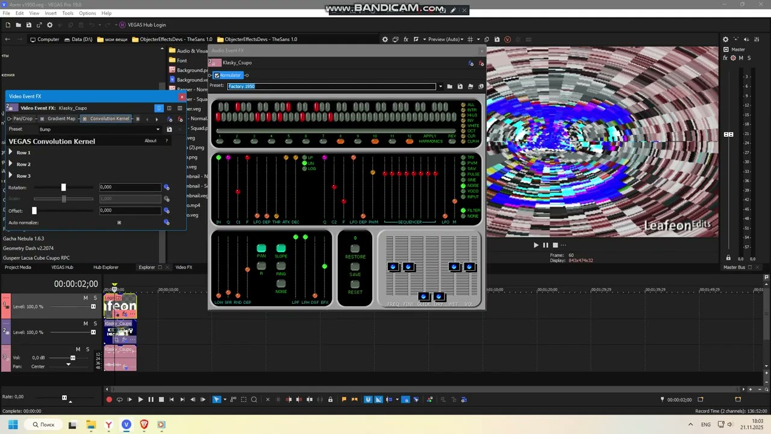Insert marker using orange marker icon
Image resolution: width=771 pixels, height=434 pixels.
pyautogui.click(x=344, y=399)
